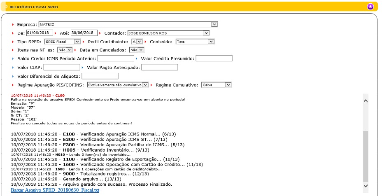382x196 pixels.
Task: Collapse the Relatório Fiscal SPED panel
Action: [370, 7]
